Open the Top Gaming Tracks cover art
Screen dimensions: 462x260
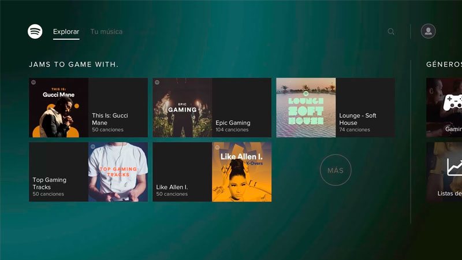click(118, 172)
